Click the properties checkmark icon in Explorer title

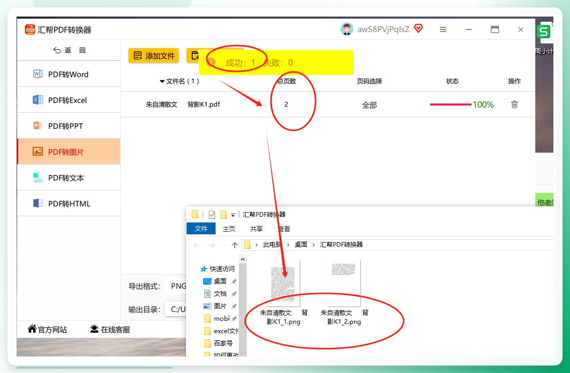point(212,215)
